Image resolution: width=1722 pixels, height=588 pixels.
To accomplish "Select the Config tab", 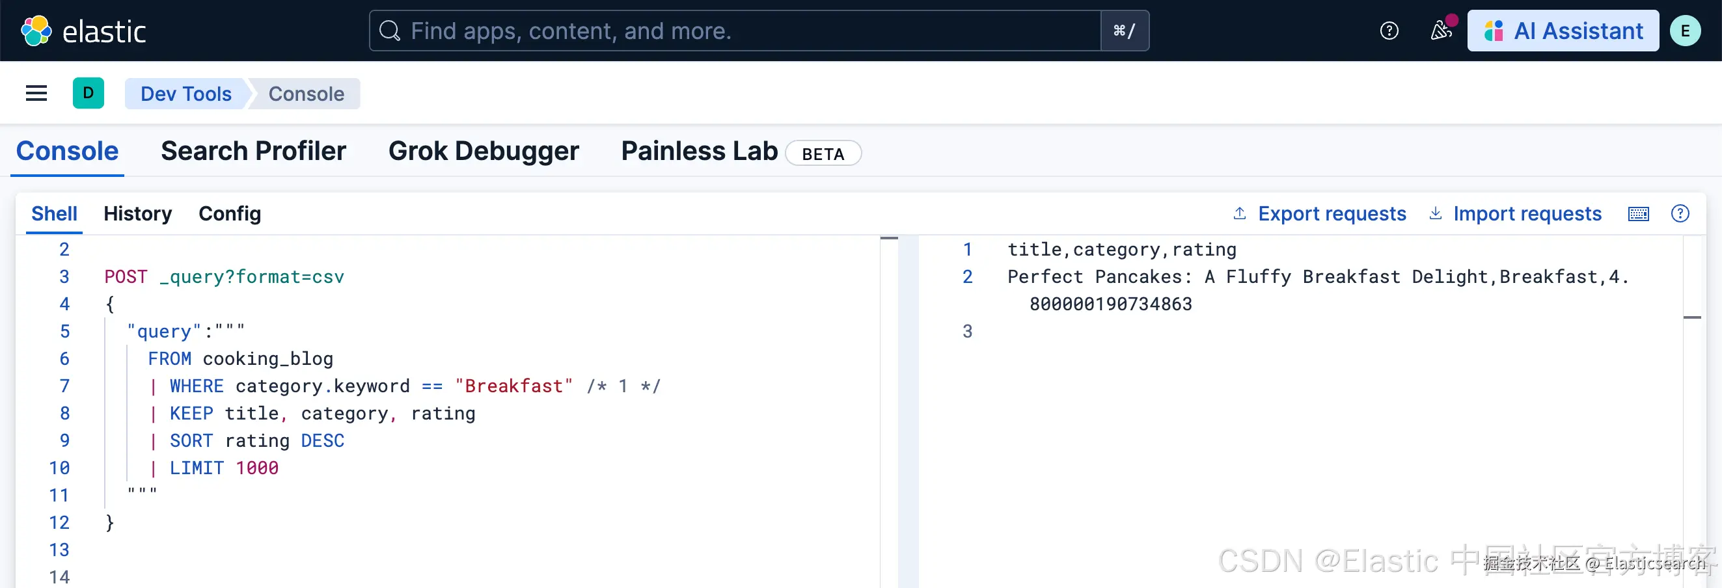I will [x=229, y=214].
